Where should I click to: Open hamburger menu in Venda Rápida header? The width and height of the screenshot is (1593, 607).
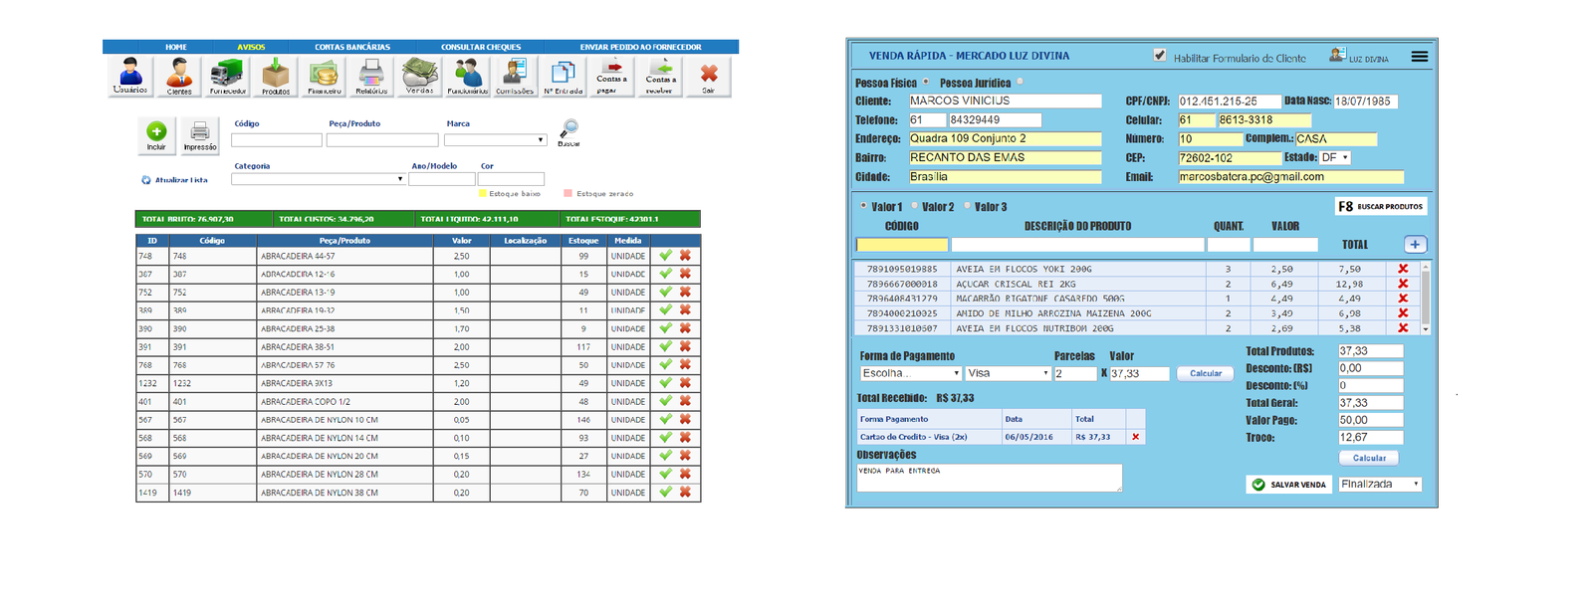[1419, 57]
